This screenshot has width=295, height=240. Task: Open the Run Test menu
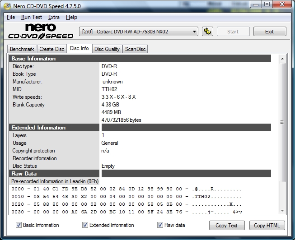coord(32,17)
